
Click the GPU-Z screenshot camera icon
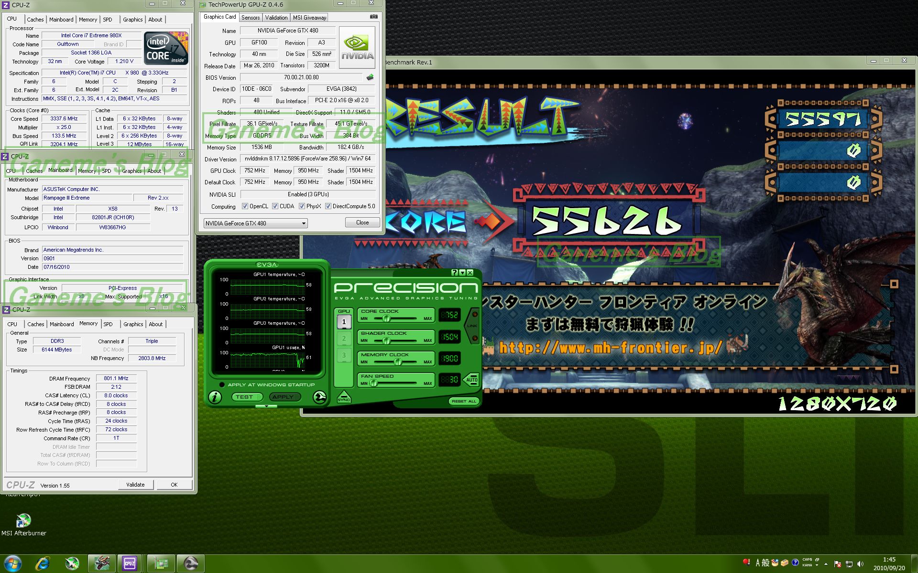(x=374, y=17)
